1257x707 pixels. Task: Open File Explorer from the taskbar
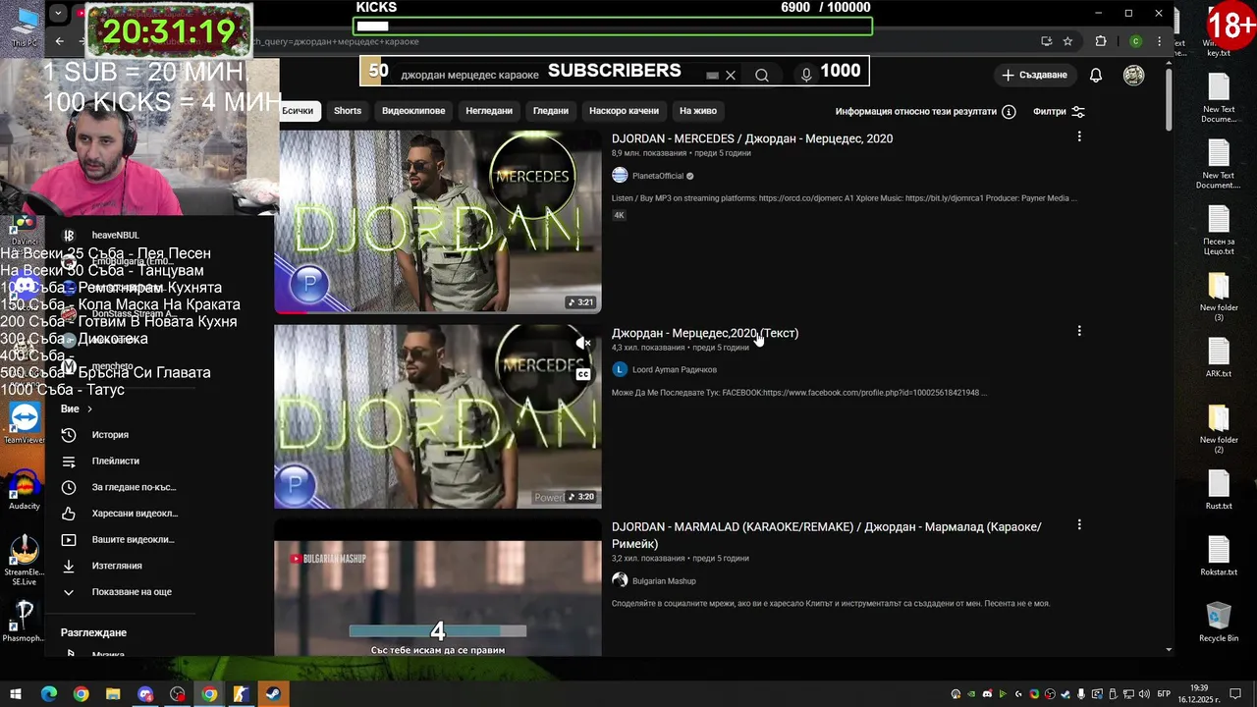pyautogui.click(x=113, y=694)
